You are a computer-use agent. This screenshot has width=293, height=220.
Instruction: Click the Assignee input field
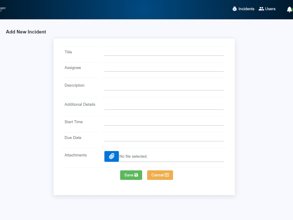click(x=164, y=69)
